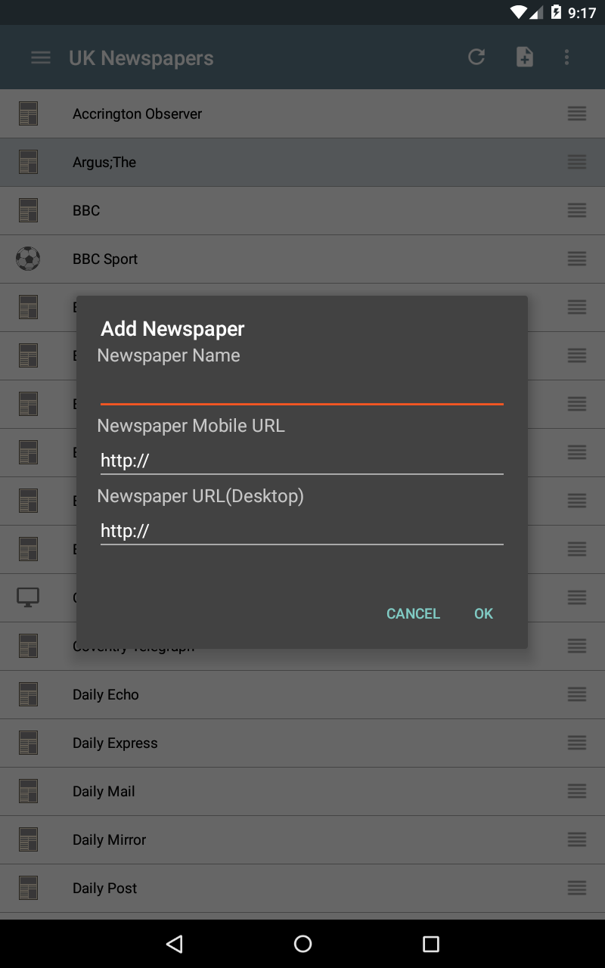This screenshot has height=968, width=605.
Task: Open the Argus;The list entry
Action: 104,162
